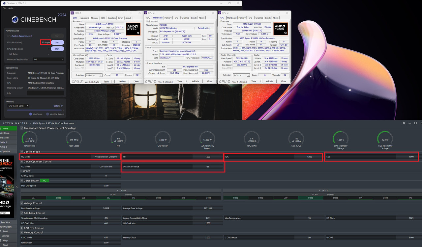This screenshot has width=422, height=247.
Task: Switch to Memory tab in middle CPU-Z window
Action: 168,18
